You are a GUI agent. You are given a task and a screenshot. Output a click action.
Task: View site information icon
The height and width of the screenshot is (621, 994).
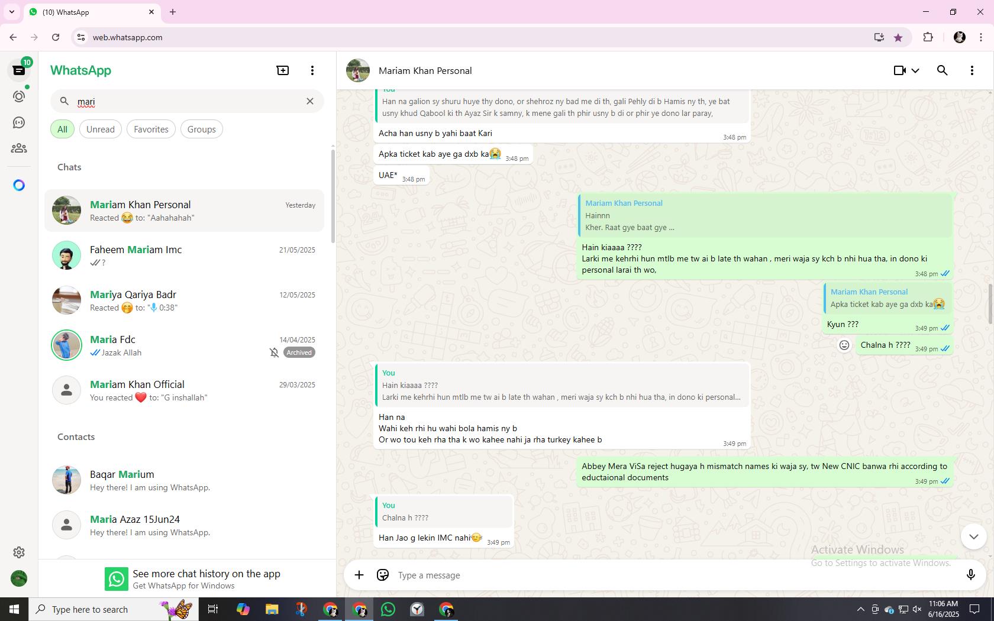click(81, 37)
